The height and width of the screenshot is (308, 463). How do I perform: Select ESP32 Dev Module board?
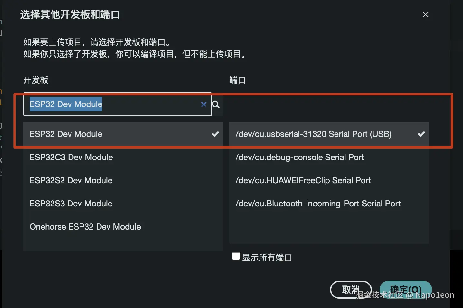[x=66, y=134]
